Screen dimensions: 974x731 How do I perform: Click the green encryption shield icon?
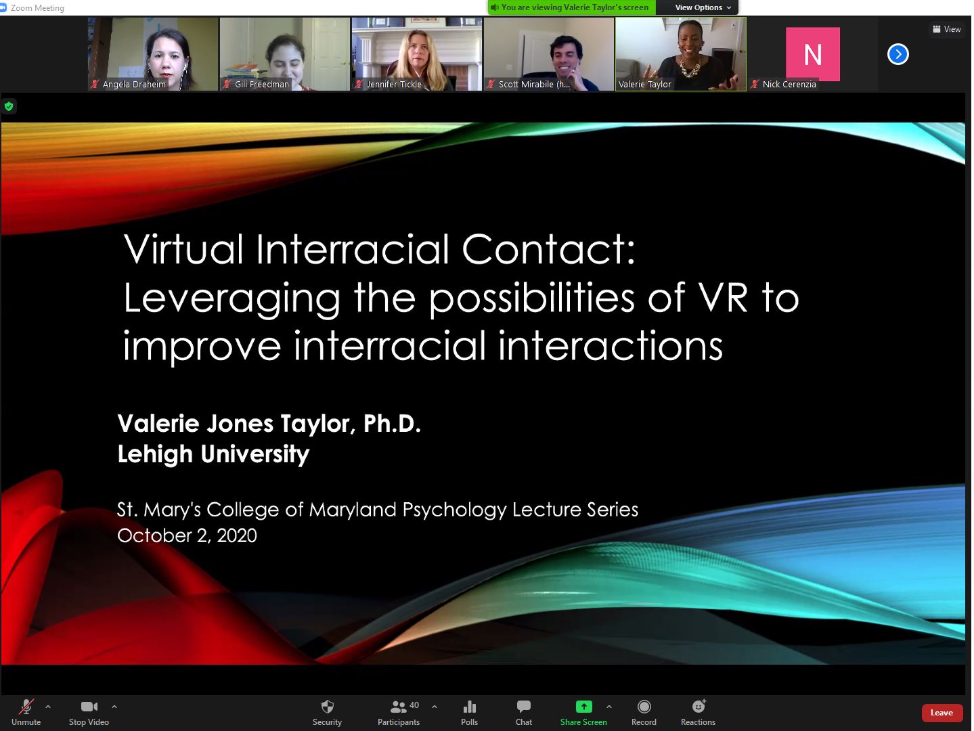point(9,106)
